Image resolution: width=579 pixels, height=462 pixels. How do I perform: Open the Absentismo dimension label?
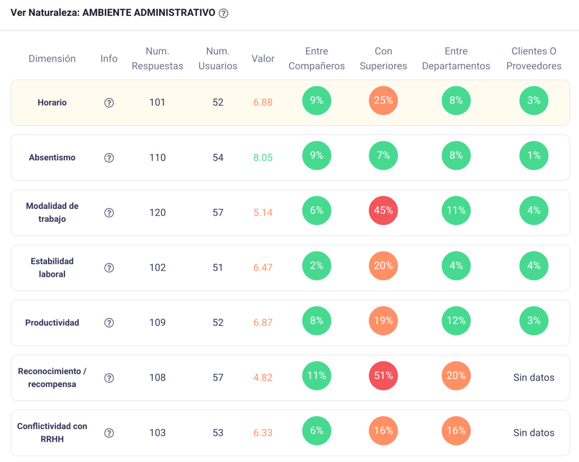(52, 158)
